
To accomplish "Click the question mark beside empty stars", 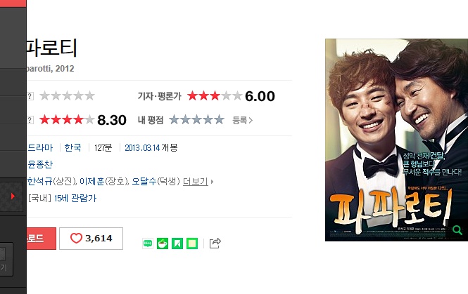I will tap(30, 96).
